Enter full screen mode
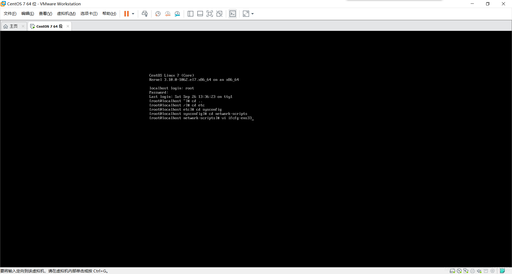The width and height of the screenshot is (512, 274). (210, 14)
